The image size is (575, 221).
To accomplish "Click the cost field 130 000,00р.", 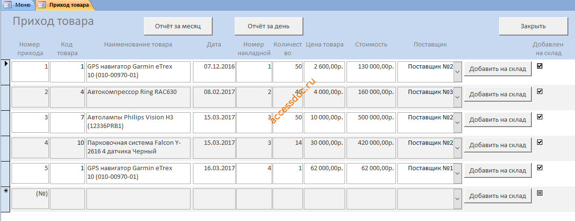I will 371,72.
